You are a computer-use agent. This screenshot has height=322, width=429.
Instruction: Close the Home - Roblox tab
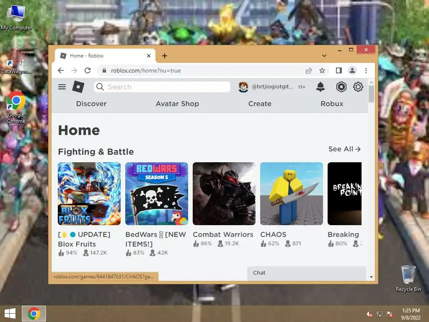point(149,56)
